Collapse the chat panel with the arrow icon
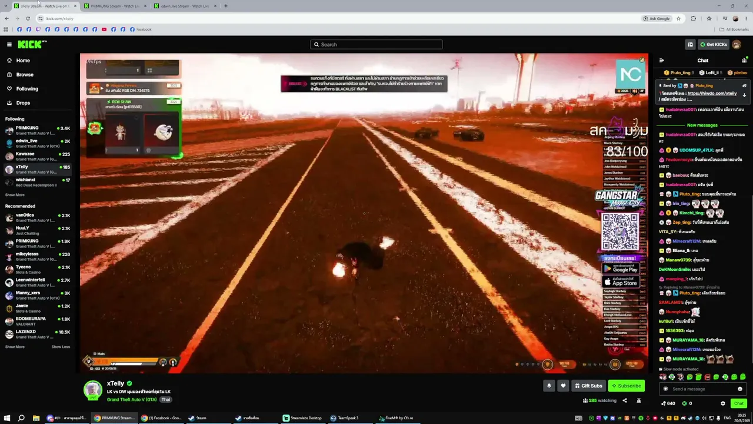Viewport: 753px width, 424px height. point(661,61)
